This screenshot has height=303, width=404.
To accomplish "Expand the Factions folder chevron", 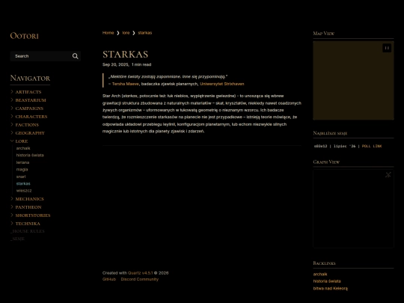I will pyautogui.click(x=12, y=124).
